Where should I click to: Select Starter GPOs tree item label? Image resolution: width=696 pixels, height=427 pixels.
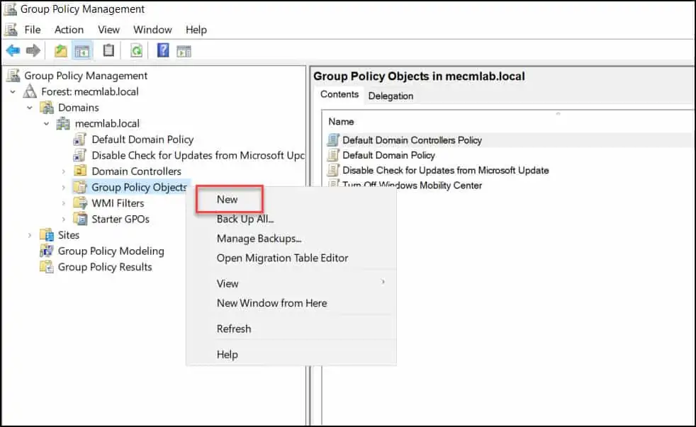click(x=120, y=219)
